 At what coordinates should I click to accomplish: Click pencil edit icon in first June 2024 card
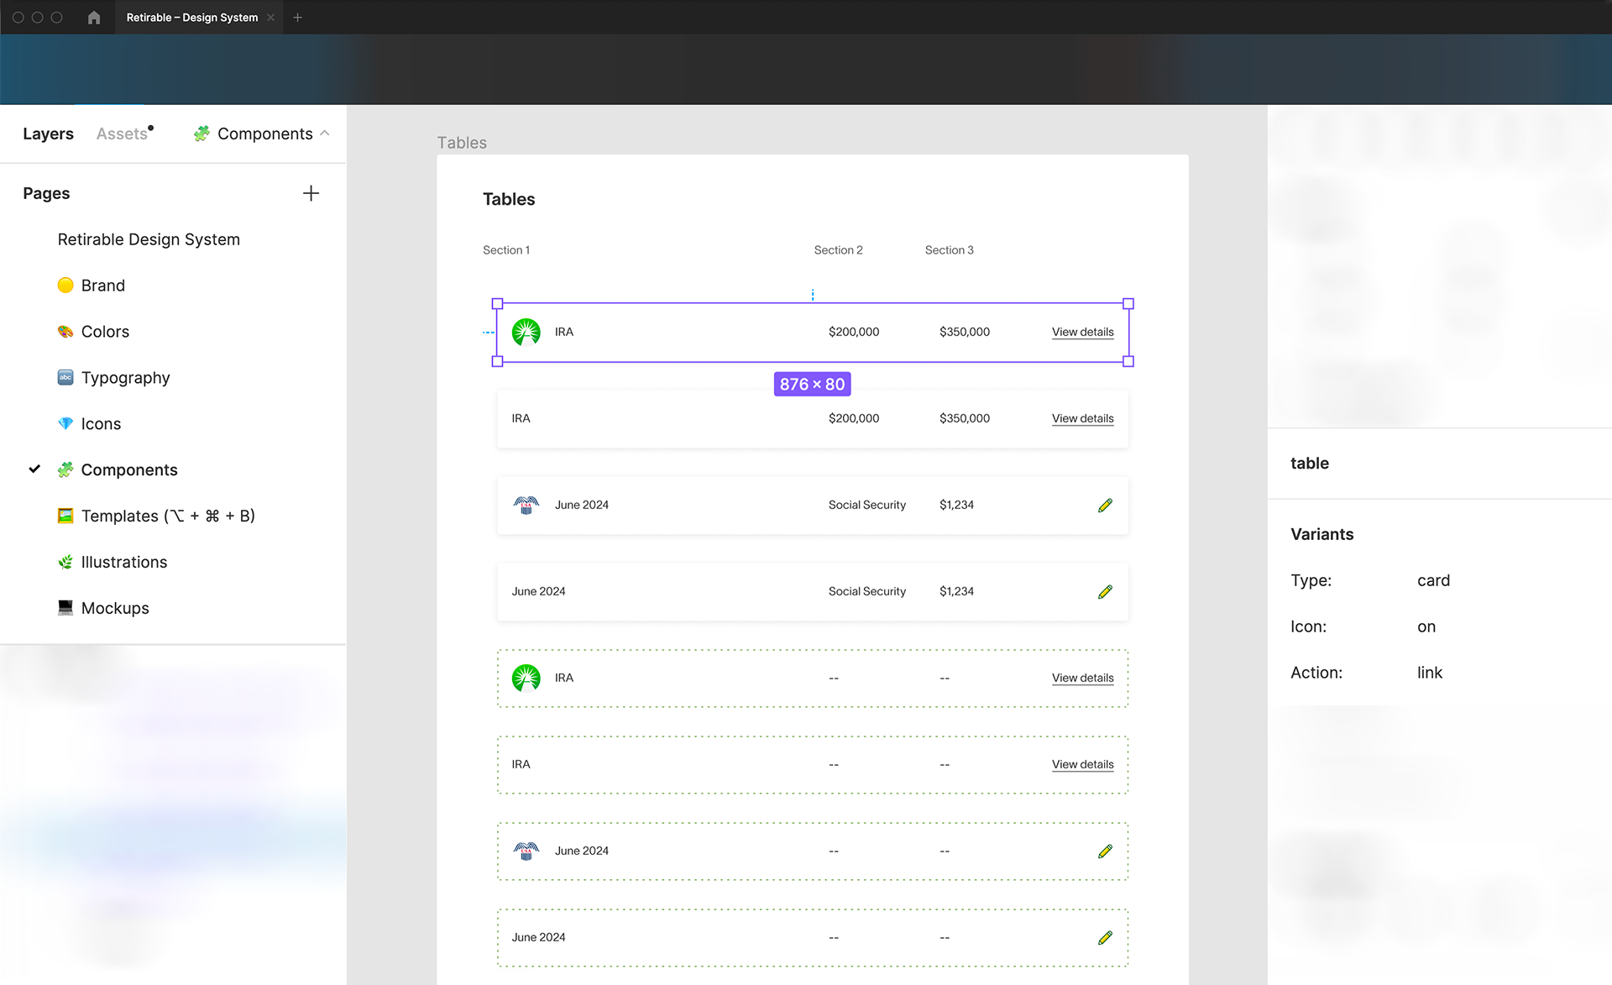pyautogui.click(x=1105, y=505)
